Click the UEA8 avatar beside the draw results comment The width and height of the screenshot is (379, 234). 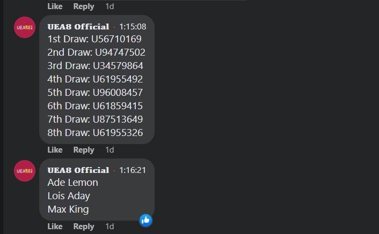coord(25,27)
